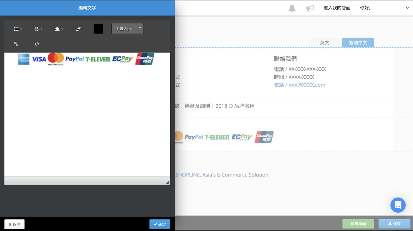Click the 預覽頁面 preview page button
Screen dimensions: 413x231
[358, 224]
